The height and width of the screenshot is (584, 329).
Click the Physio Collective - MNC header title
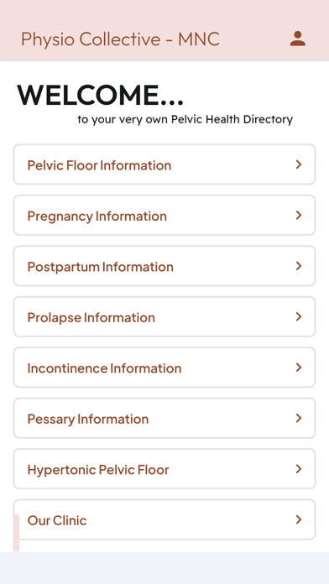120,39
